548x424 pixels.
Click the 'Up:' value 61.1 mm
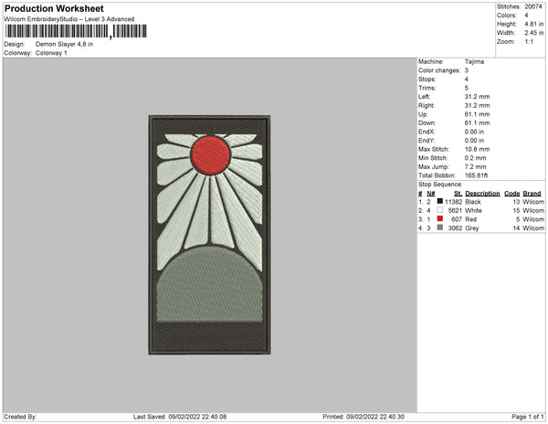point(477,114)
